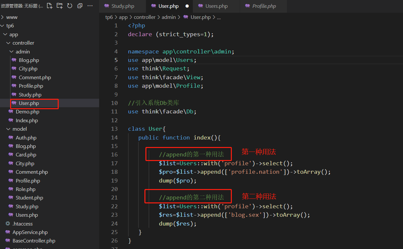Viewport: 403px width, 249px height.
Task: Place cursor on 'class User{' line
Action: tap(147, 129)
